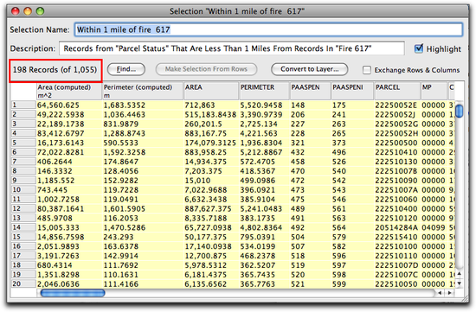Click cell value 65,727.0938
Screen dimensions: 476x312
click(209, 227)
